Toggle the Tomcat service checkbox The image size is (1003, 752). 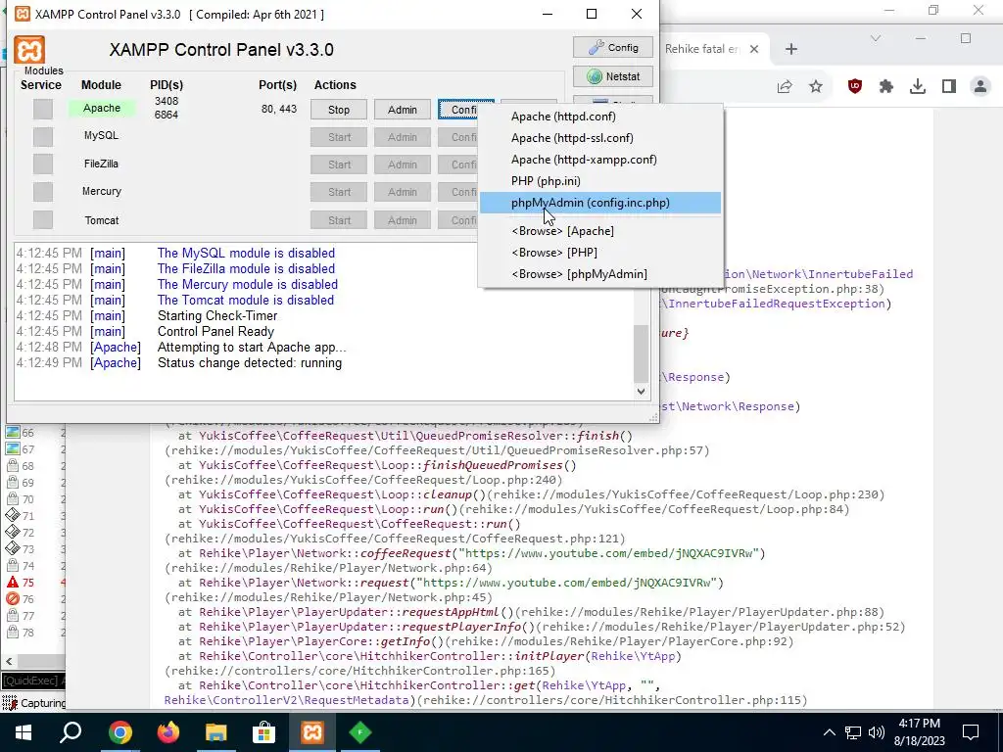click(x=43, y=219)
